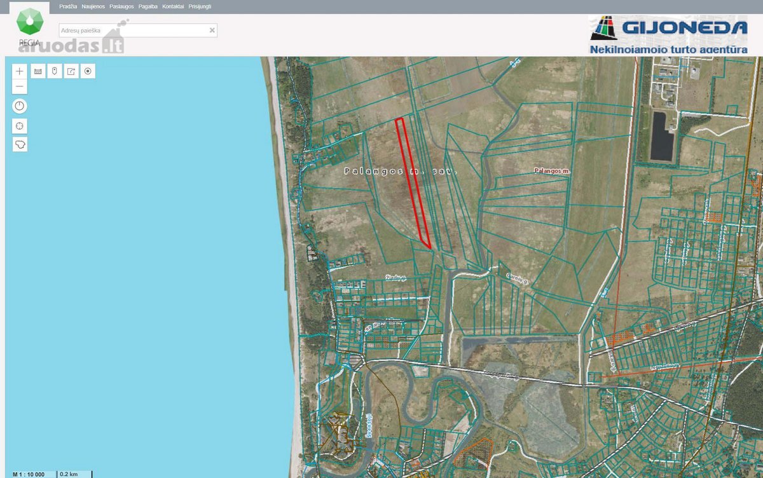The height and width of the screenshot is (478, 763).
Task: Locate my position with crosshair button
Action: pos(20,126)
